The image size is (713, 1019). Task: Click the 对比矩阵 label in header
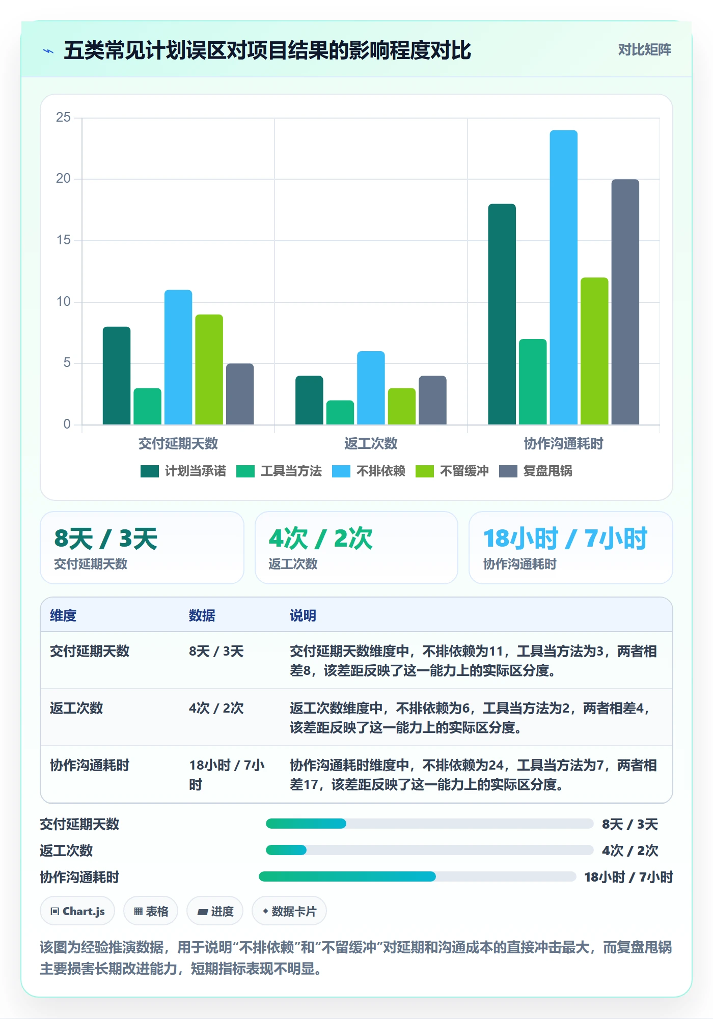(x=644, y=50)
